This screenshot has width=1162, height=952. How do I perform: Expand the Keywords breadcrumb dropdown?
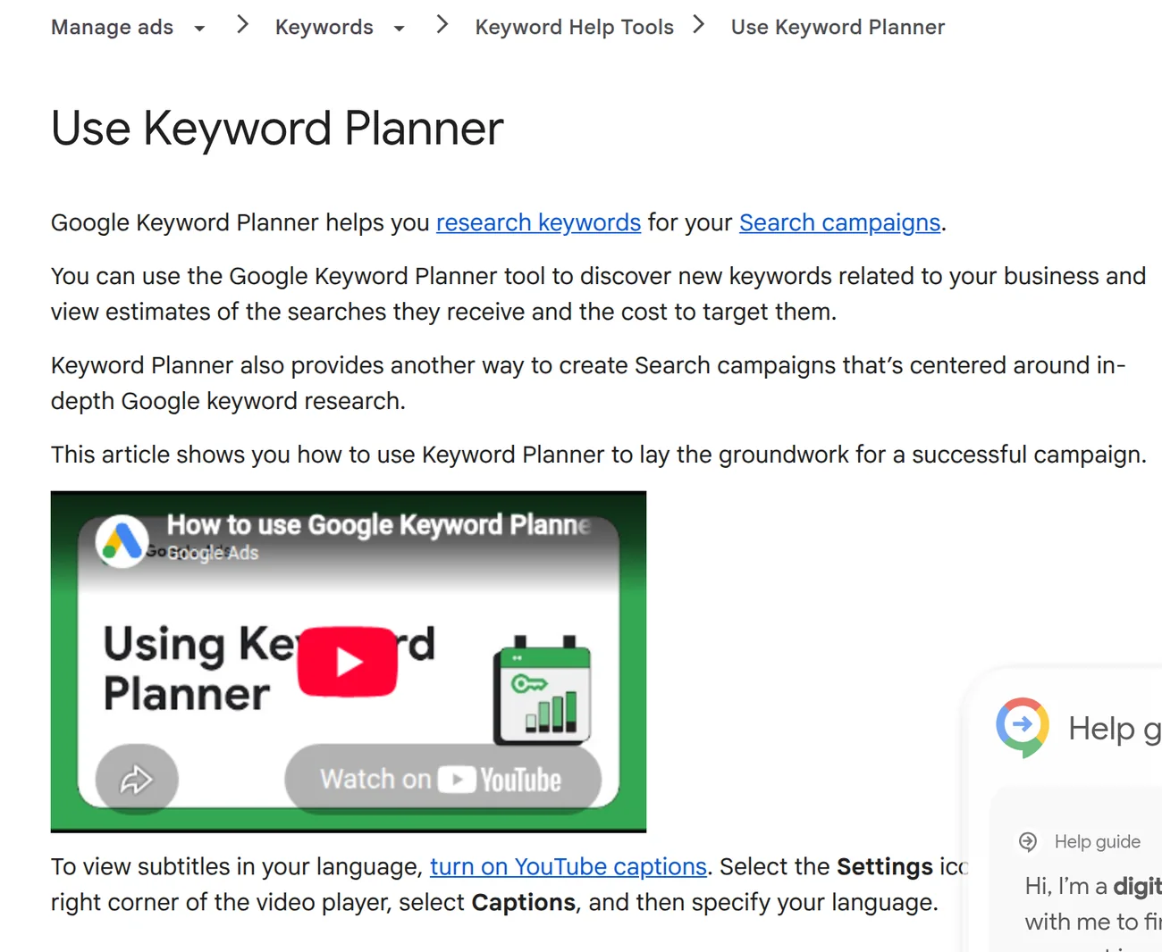pyautogui.click(x=399, y=29)
